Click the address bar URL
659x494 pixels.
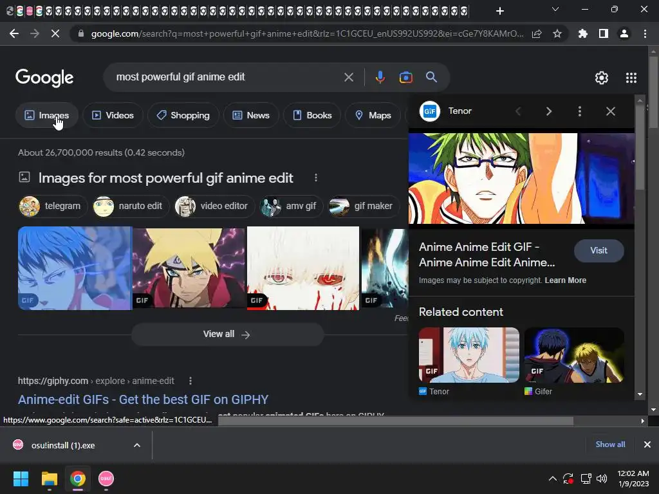(x=307, y=33)
